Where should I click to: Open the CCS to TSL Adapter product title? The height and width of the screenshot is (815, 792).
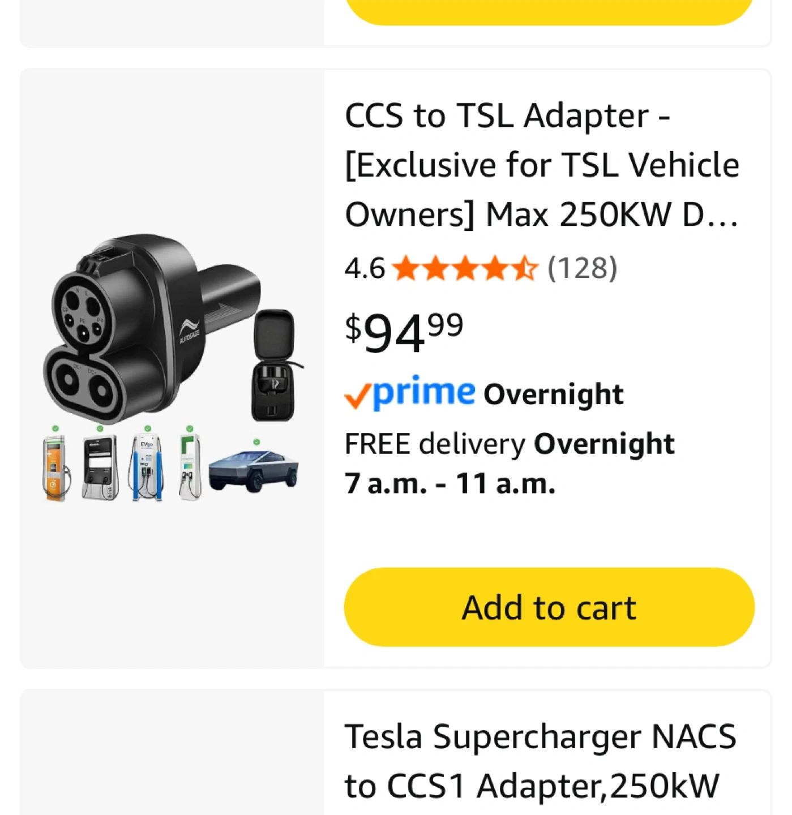(542, 165)
